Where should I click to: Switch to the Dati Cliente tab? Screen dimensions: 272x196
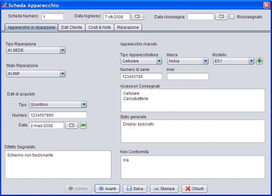pyautogui.click(x=71, y=27)
